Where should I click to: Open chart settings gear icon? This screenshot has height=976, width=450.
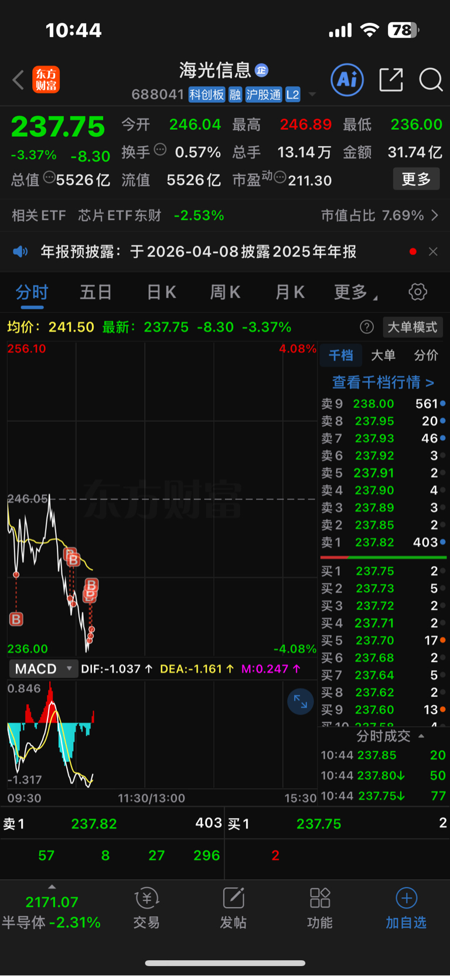(x=418, y=292)
